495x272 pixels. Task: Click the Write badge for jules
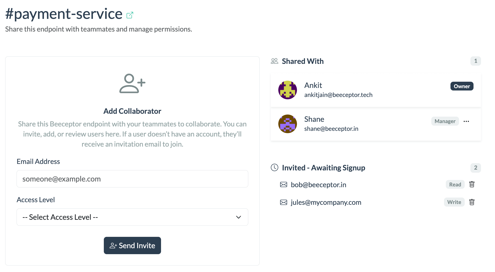tap(454, 202)
